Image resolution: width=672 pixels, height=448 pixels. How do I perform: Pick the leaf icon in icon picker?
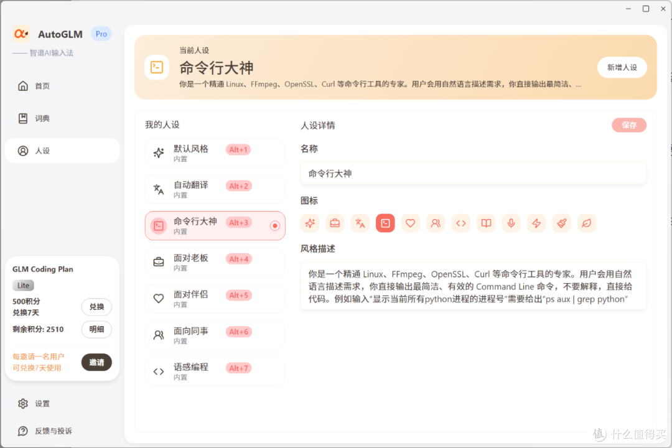coord(587,223)
